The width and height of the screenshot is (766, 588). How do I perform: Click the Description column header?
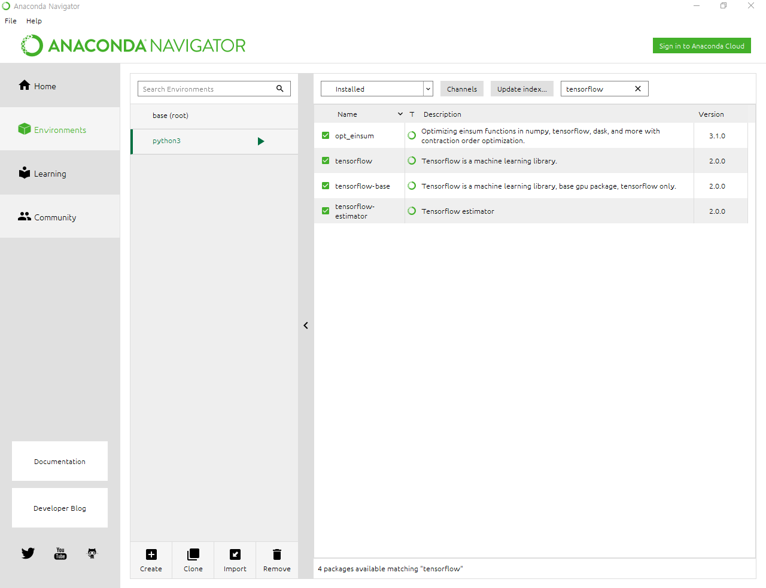442,114
